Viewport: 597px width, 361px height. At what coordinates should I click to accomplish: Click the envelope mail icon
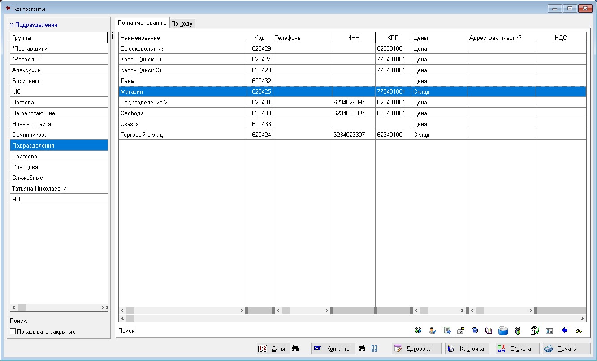tap(461, 331)
